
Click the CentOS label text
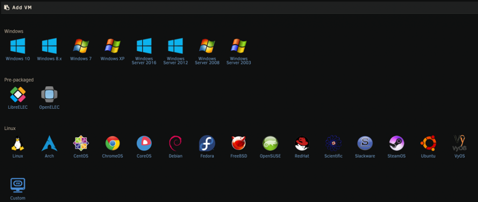coord(81,156)
